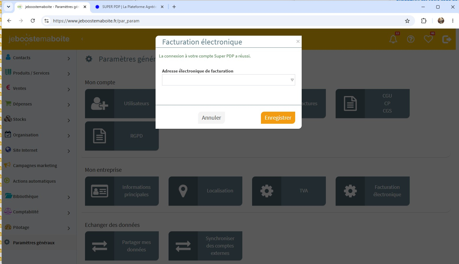Click the document icon on RGPD tile
Screen dimensions: 459x264
[99, 136]
